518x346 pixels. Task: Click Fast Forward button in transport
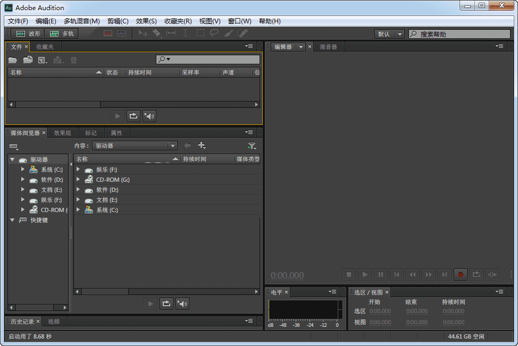(429, 274)
